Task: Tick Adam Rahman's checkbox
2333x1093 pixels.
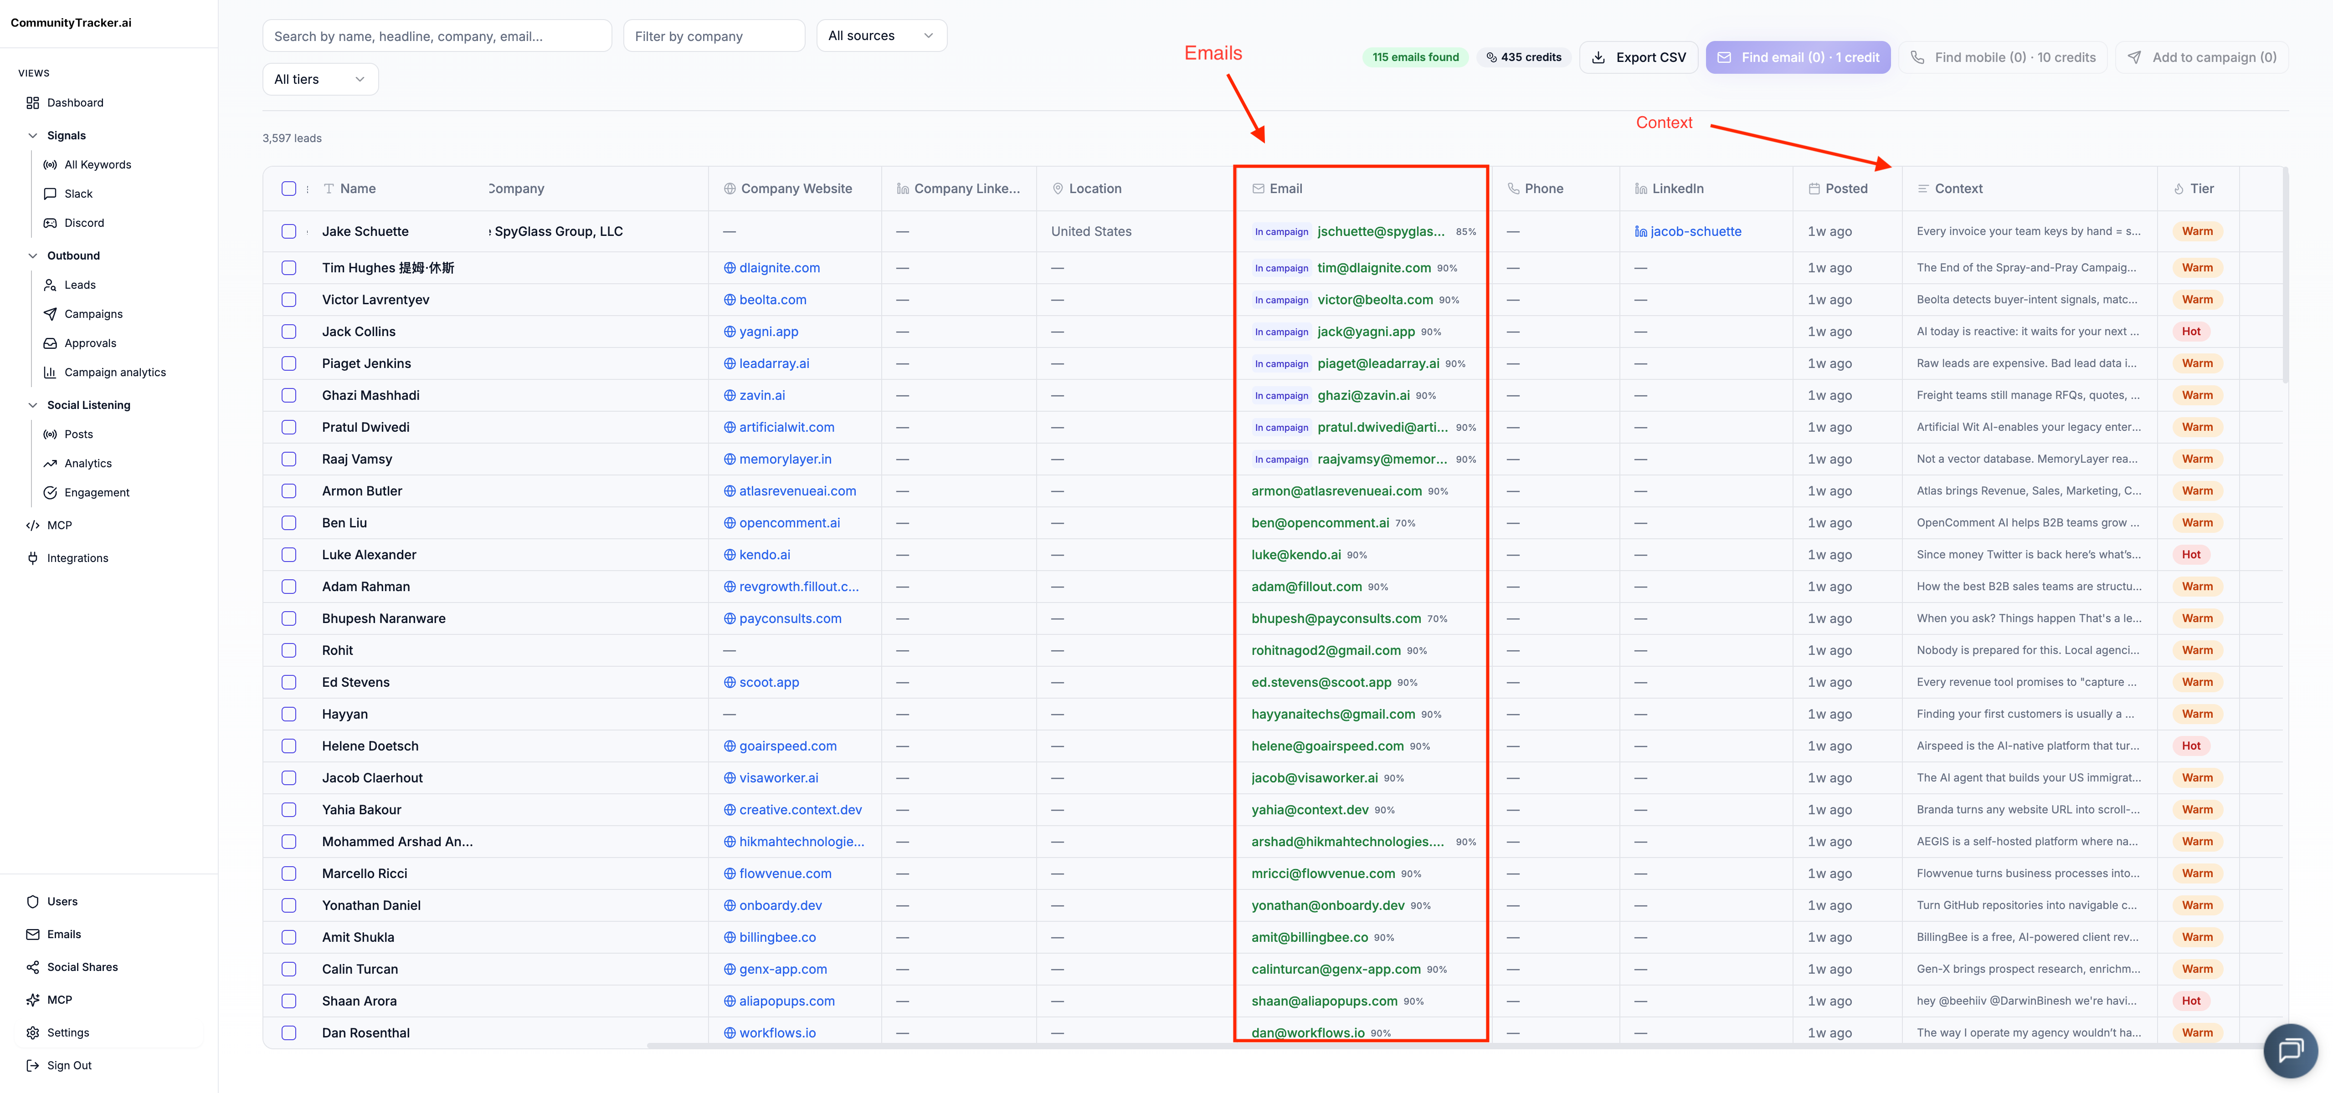Action: (x=289, y=586)
